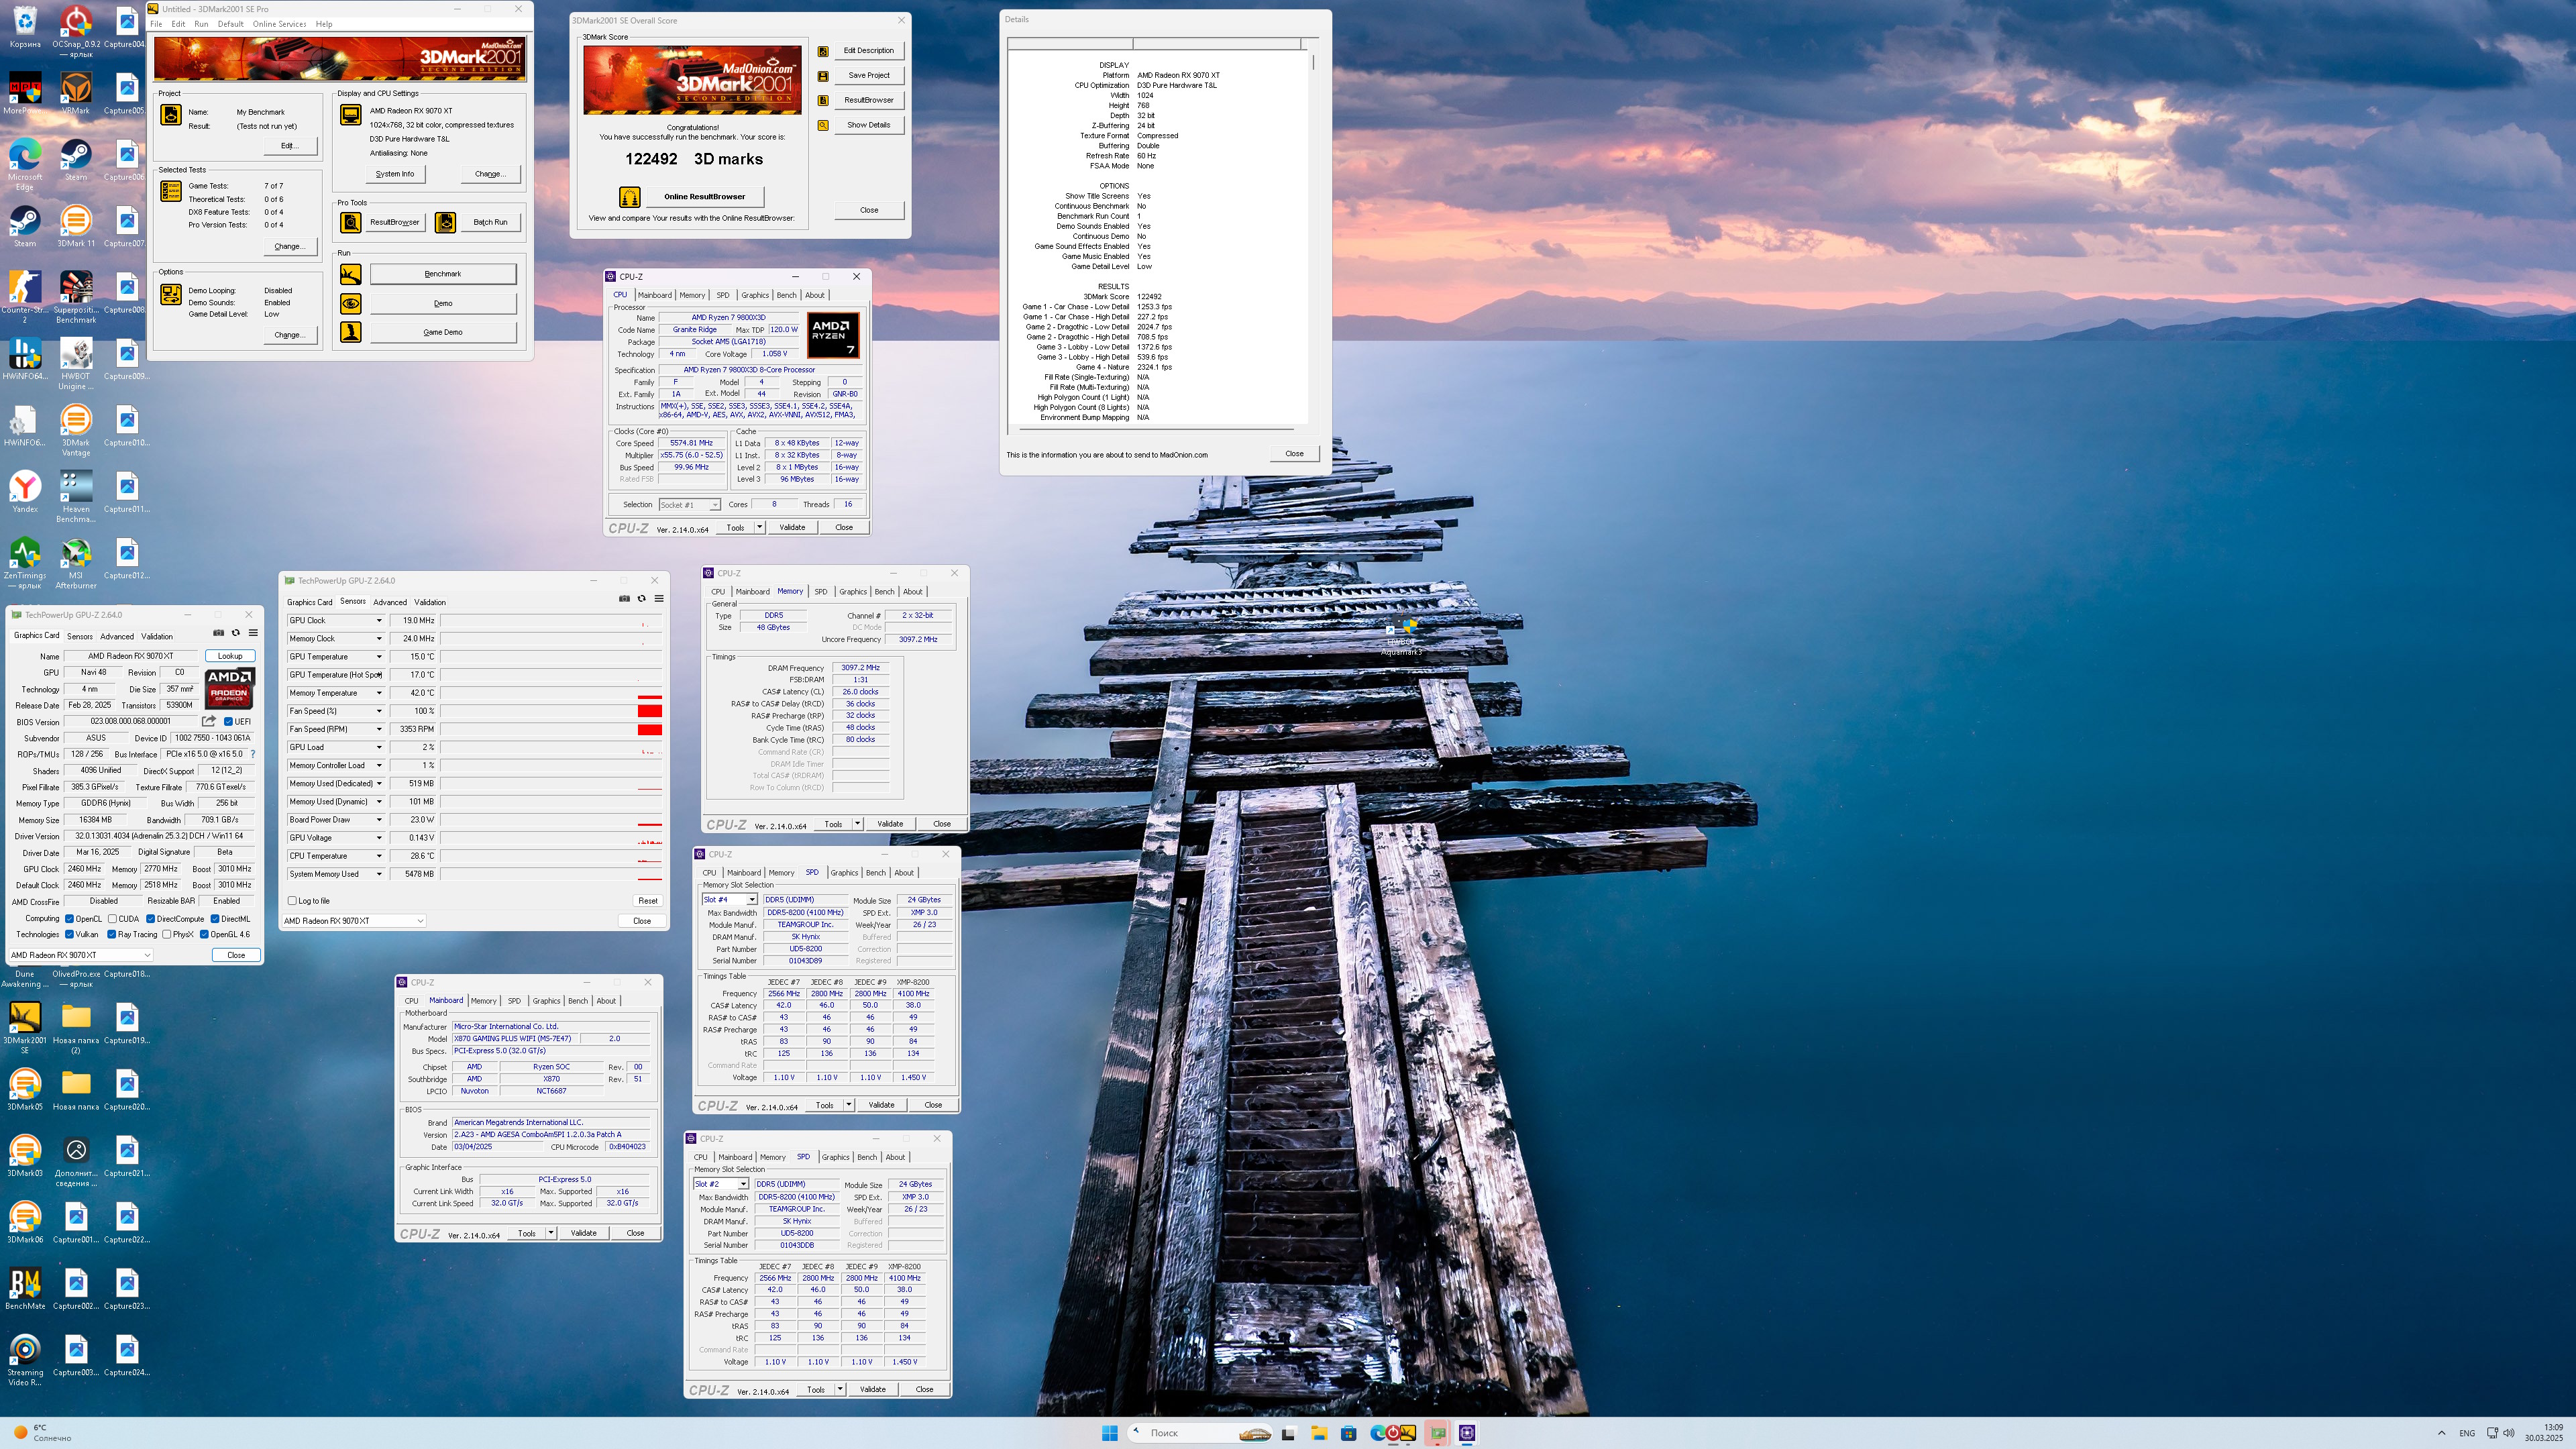Click blue question mark beside Bus Interface
The height and width of the screenshot is (1449, 2576).
[x=252, y=754]
